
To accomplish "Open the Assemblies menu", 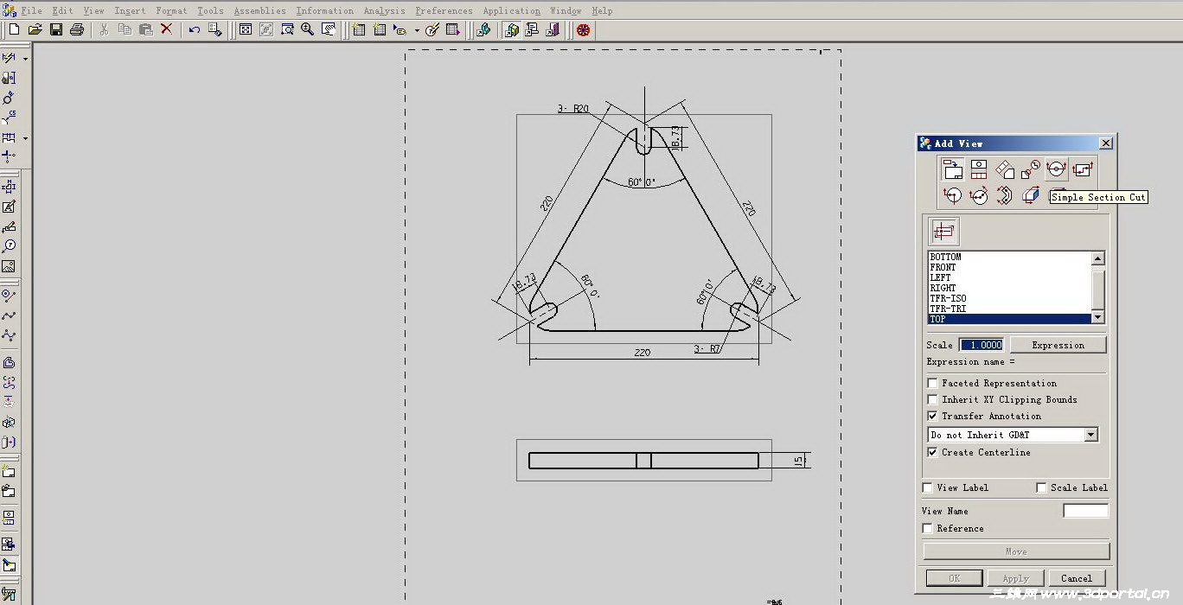I will (x=259, y=10).
